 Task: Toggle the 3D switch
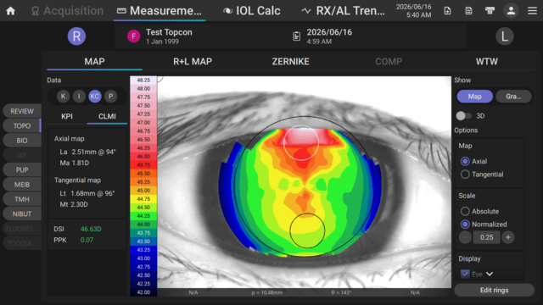pos(464,116)
